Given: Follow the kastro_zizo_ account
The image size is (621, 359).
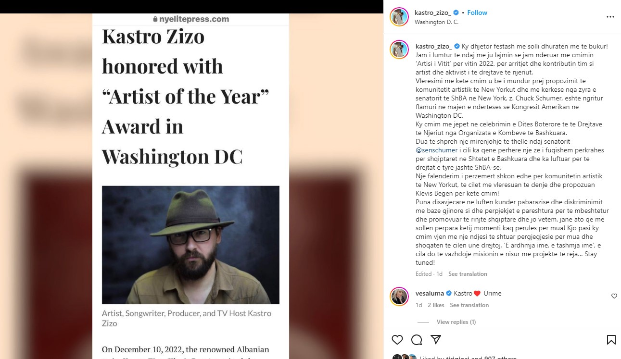Looking at the screenshot, I should pyautogui.click(x=477, y=12).
